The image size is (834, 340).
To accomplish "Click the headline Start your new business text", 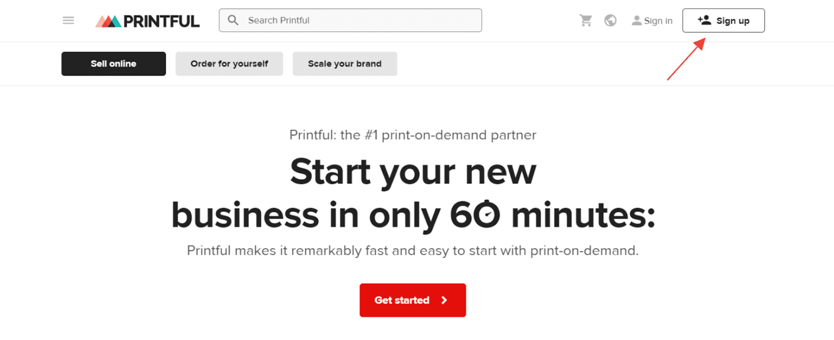I will point(413,192).
